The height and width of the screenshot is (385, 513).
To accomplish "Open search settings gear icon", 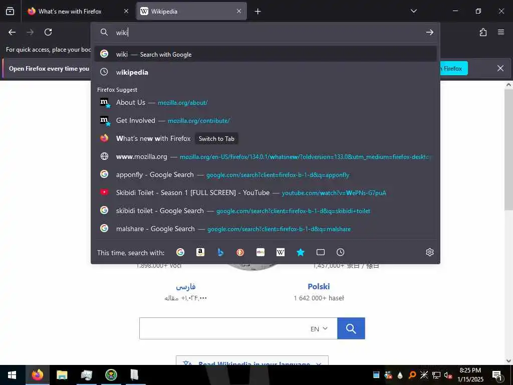I will tap(429, 252).
